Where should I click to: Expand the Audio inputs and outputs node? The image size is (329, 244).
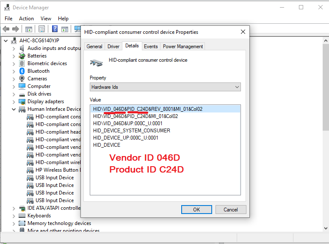pos(14,48)
